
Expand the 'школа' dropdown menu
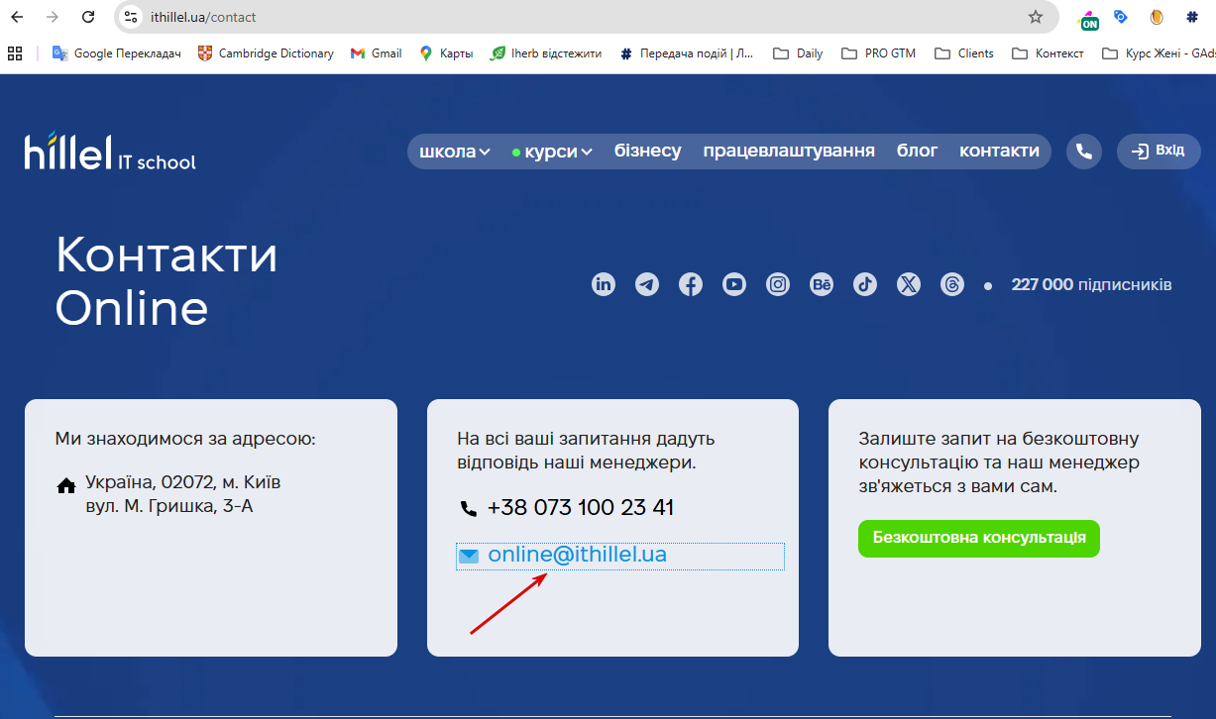[x=455, y=152]
